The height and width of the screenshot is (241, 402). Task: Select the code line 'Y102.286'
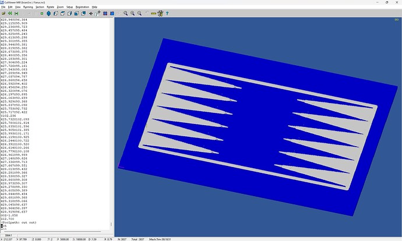pos(9,115)
